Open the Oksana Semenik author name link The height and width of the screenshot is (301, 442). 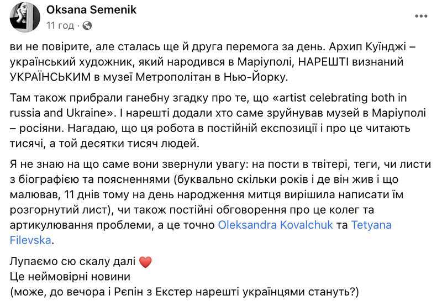click(x=91, y=10)
